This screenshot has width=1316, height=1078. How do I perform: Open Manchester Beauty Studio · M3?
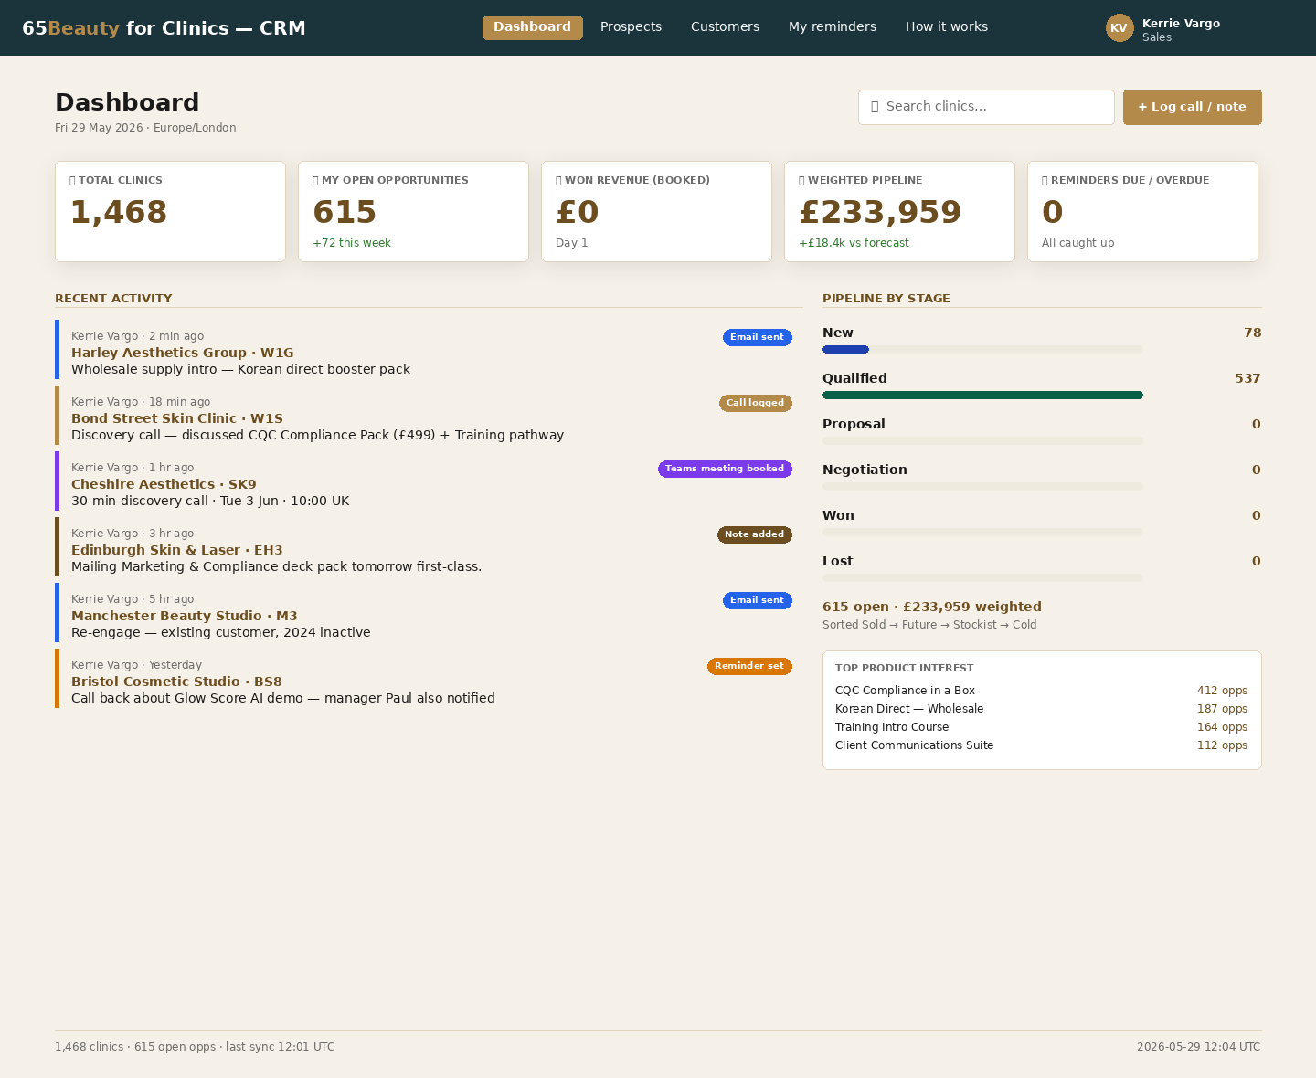[x=185, y=616]
